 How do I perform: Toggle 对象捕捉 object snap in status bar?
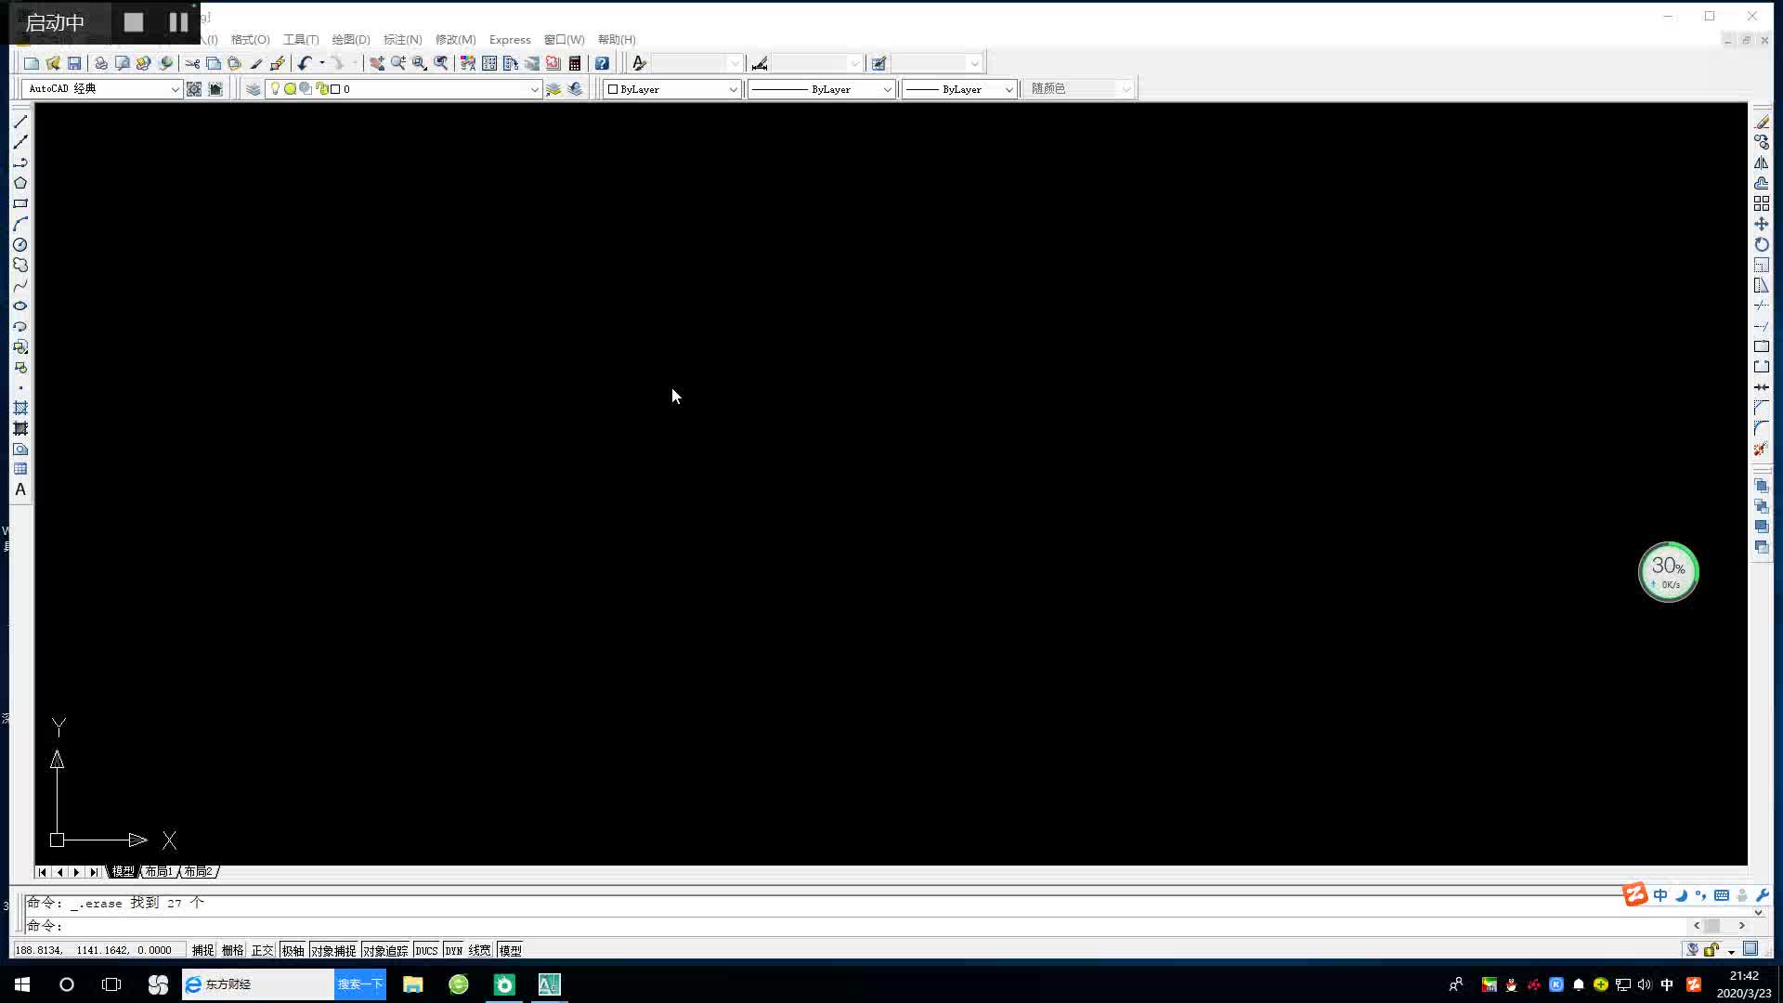pos(333,950)
